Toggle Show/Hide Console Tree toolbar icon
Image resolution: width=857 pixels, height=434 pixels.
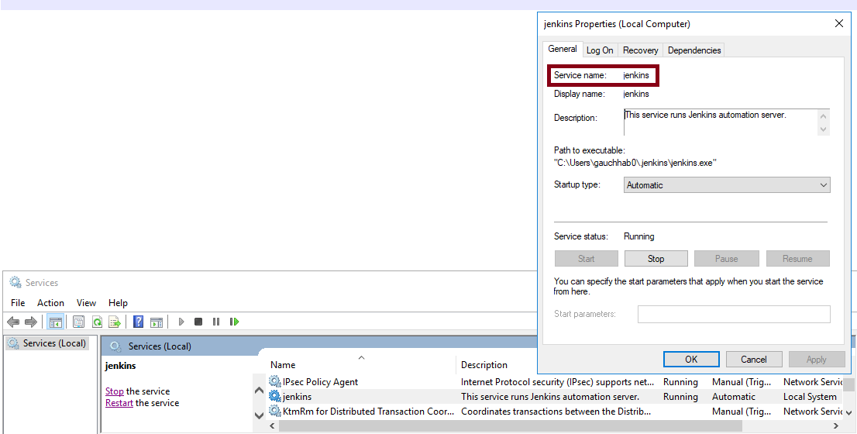(55, 322)
